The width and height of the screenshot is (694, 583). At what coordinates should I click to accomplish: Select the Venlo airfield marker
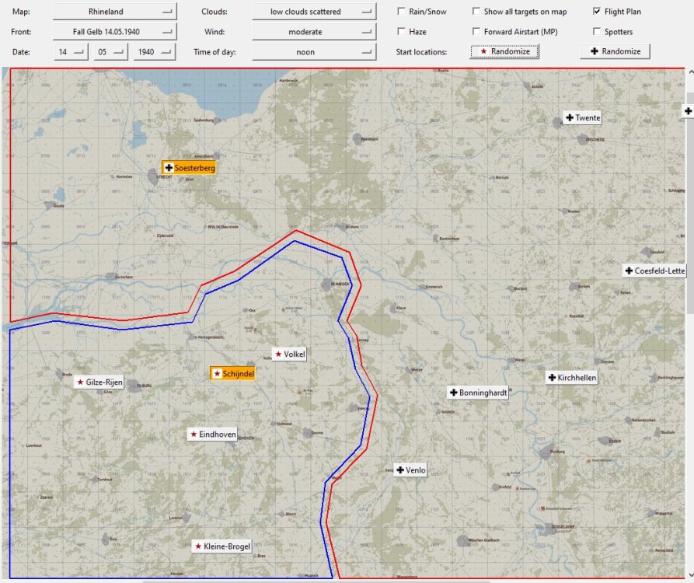[411, 470]
